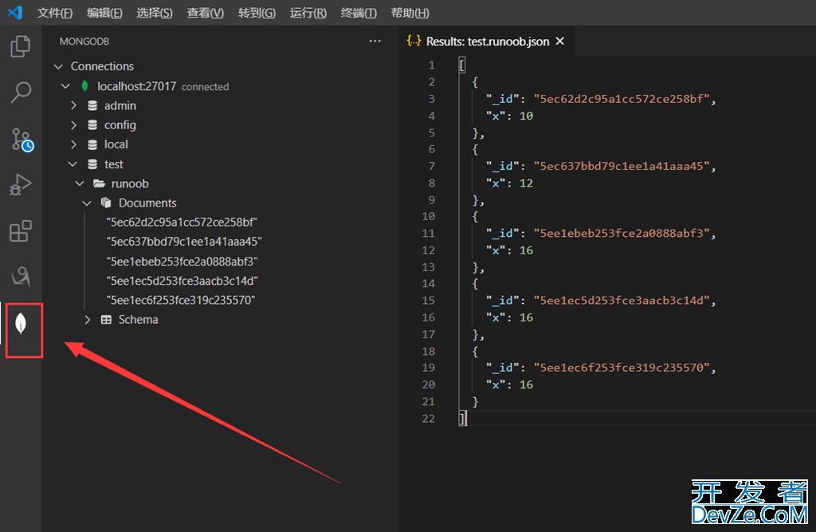
Task: Click the JSON braces icon on results tab
Action: click(x=414, y=41)
